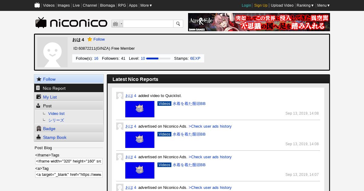Click the Post upload icon in sidebar
364x191 pixels.
click(x=38, y=106)
